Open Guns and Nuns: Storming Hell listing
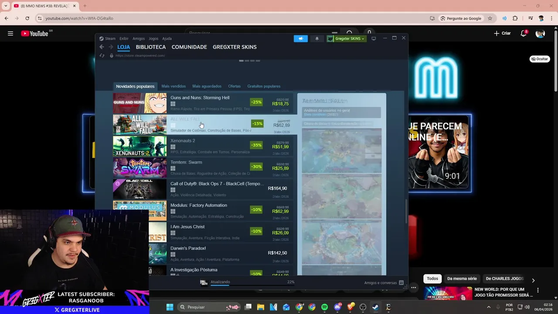 coord(203,103)
